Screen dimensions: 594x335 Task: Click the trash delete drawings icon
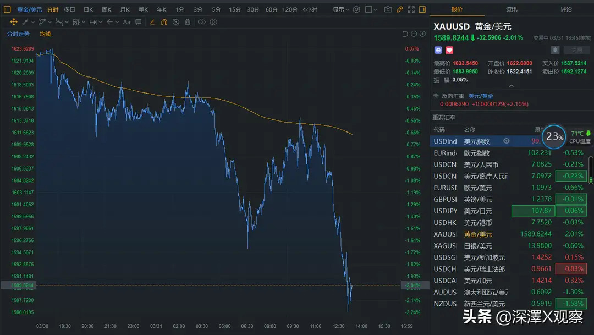(188, 22)
